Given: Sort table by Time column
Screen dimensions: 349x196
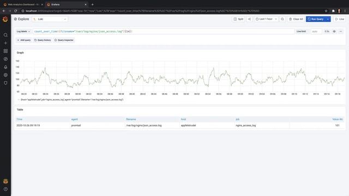Looking at the screenshot, I should coord(20,119).
